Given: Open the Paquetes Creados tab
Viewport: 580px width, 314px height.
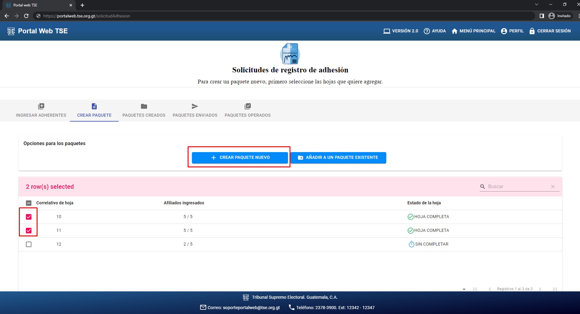Looking at the screenshot, I should pos(144,111).
